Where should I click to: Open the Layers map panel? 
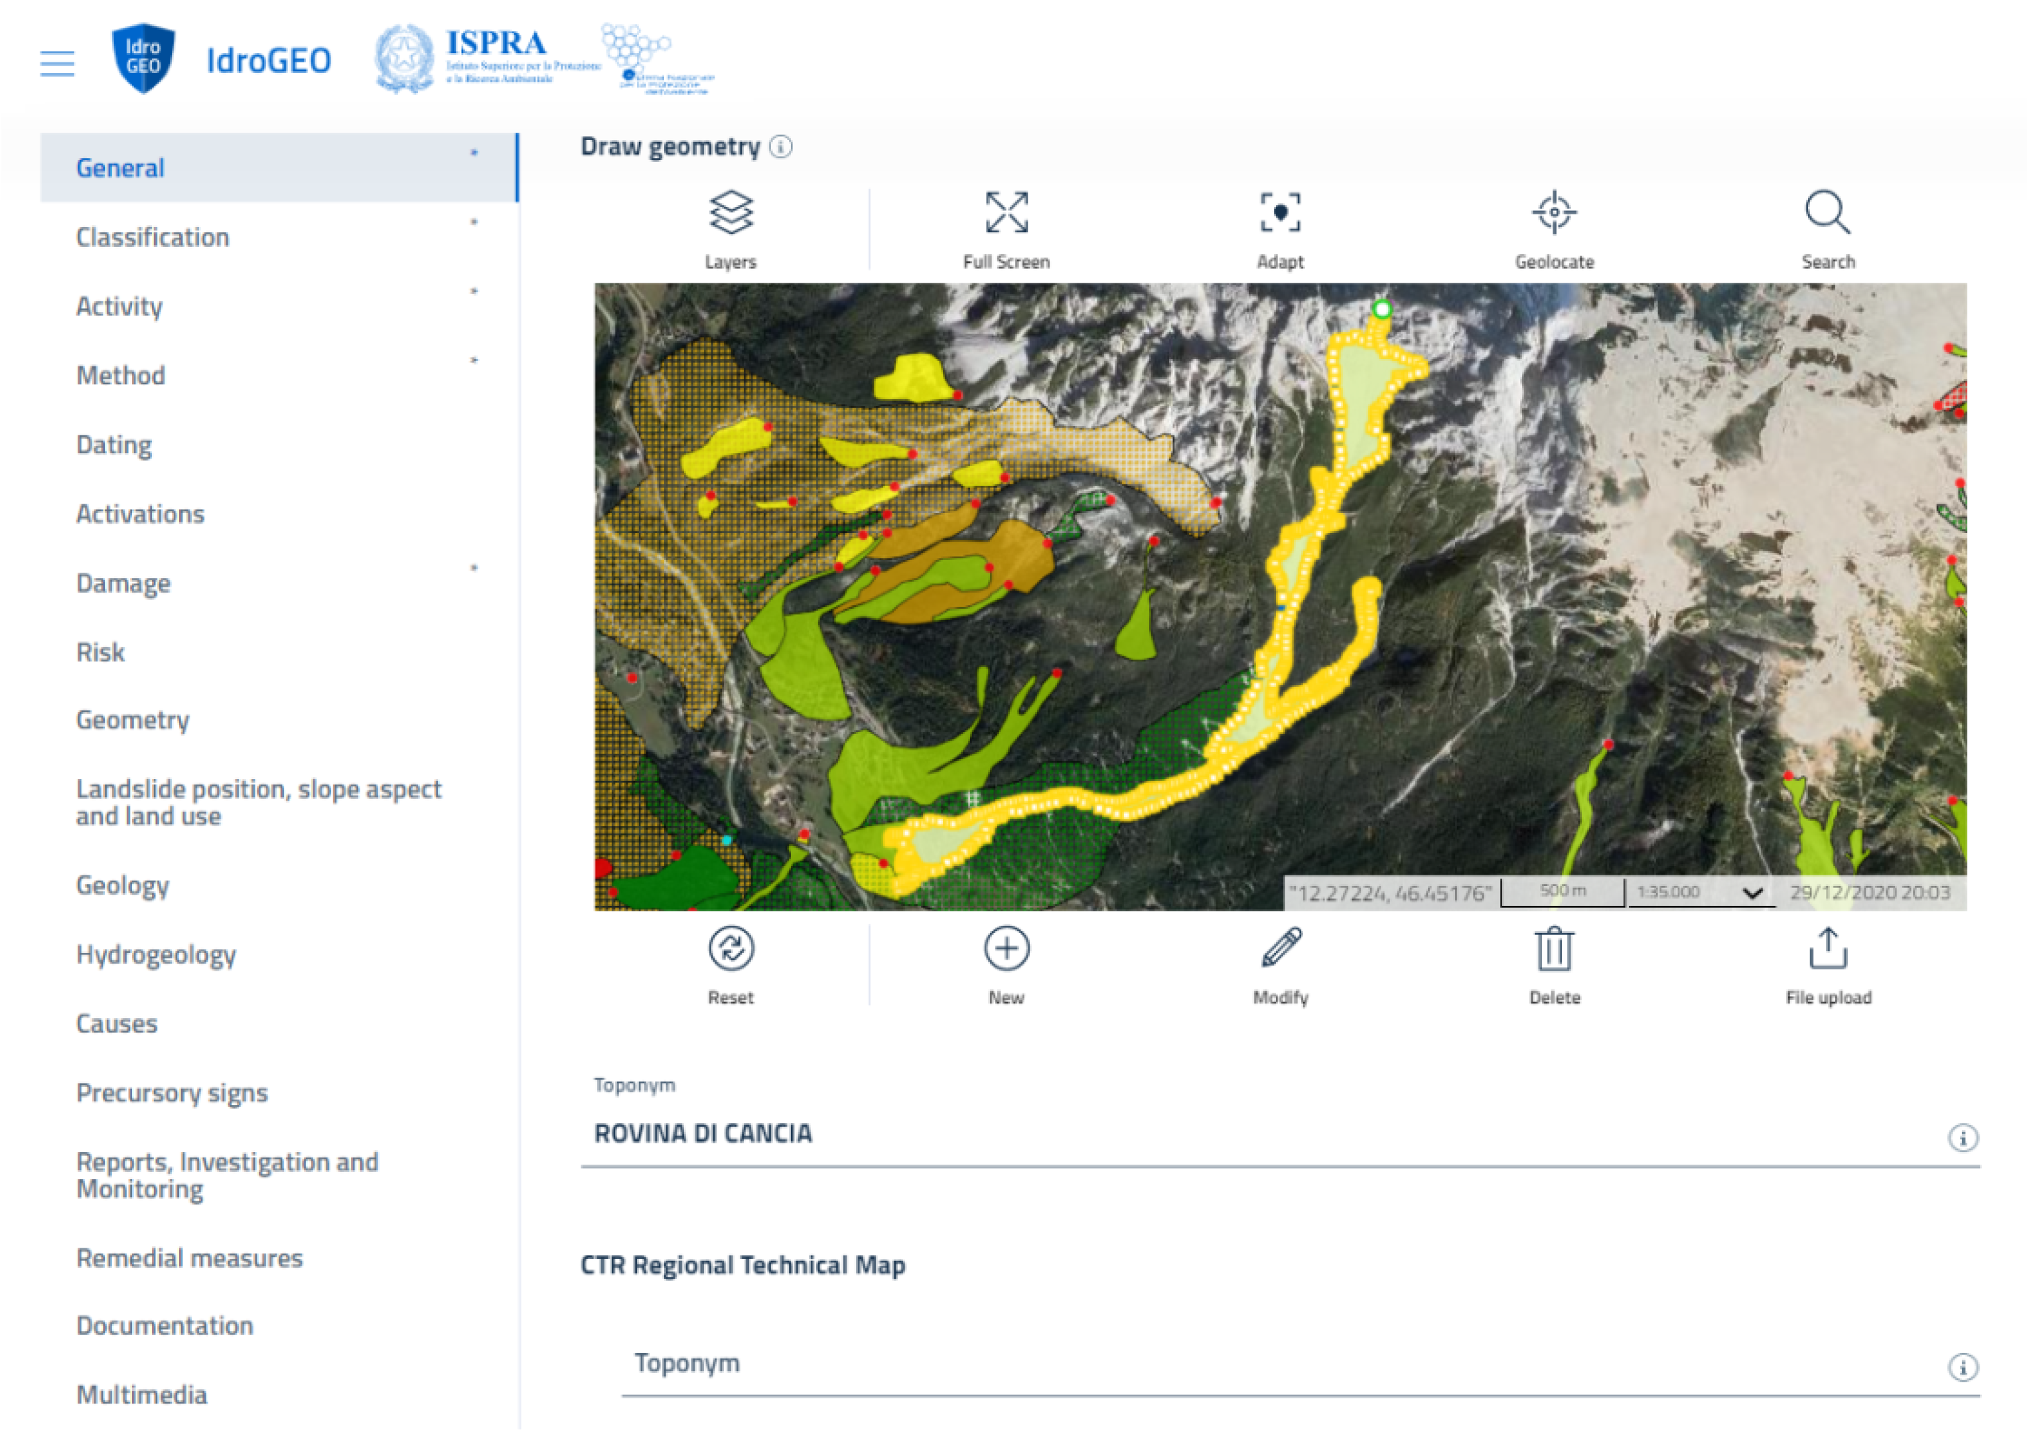click(x=730, y=214)
